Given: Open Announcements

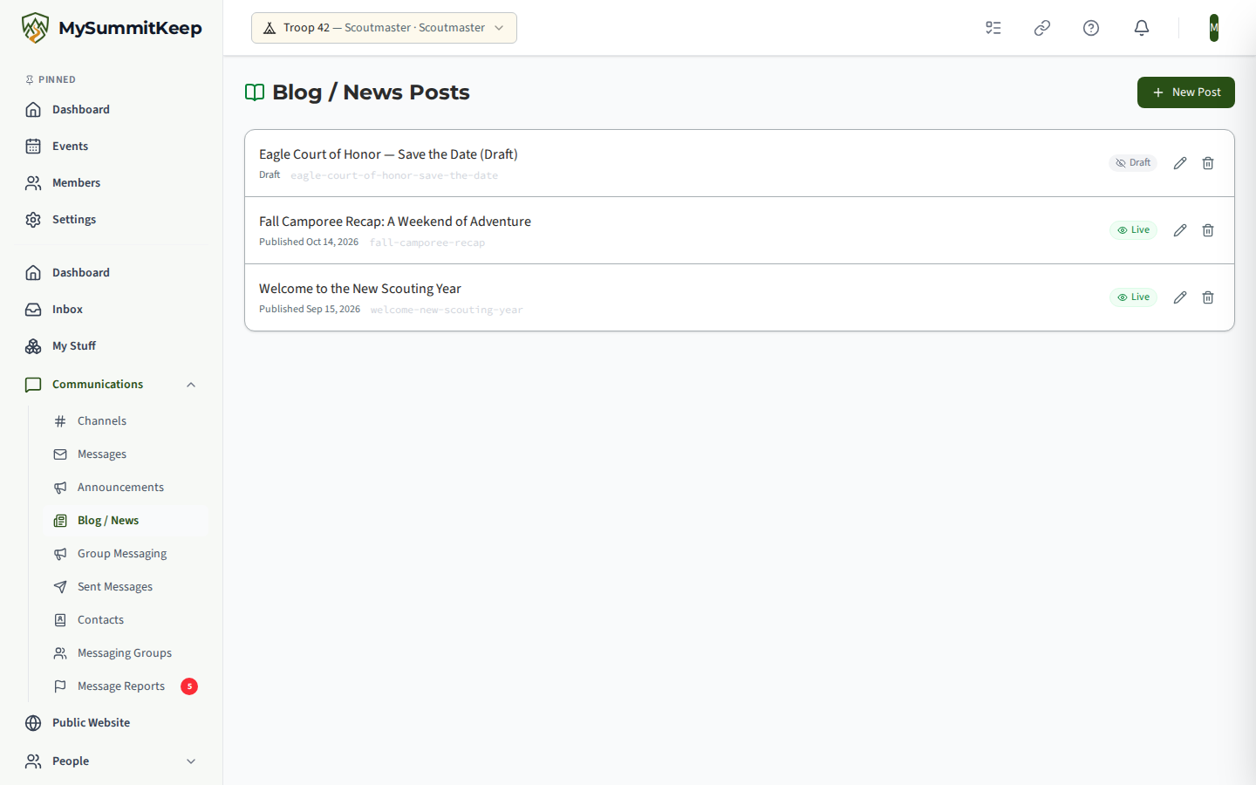Looking at the screenshot, I should point(126,488).
